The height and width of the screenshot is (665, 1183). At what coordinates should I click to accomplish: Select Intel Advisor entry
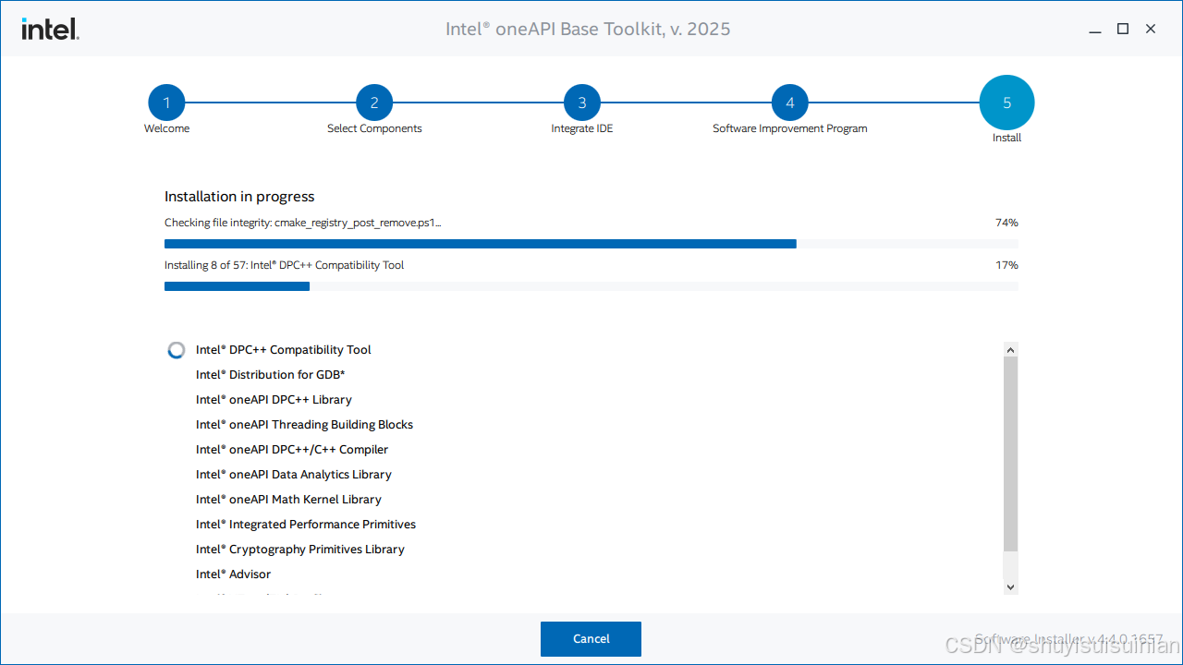pyautogui.click(x=233, y=574)
